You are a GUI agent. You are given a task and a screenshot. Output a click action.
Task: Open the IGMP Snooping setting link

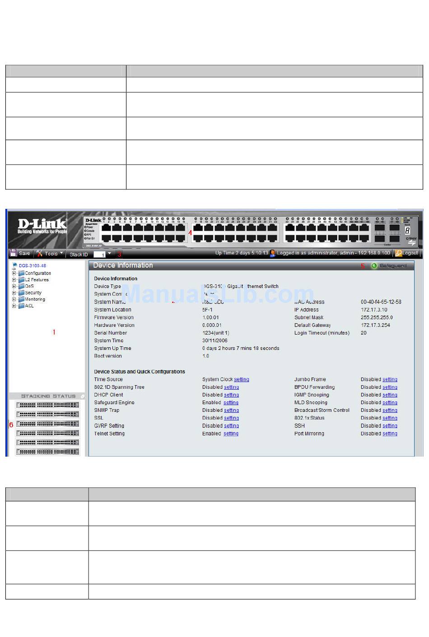click(x=390, y=395)
